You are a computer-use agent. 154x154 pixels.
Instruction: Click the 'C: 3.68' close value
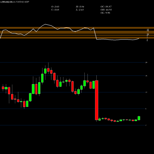pos(55,10)
